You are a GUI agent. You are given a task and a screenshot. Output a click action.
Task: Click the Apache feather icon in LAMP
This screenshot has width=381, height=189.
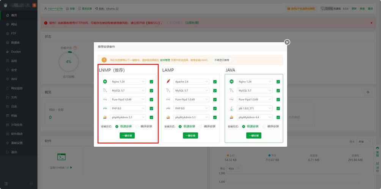pyautogui.click(x=168, y=82)
